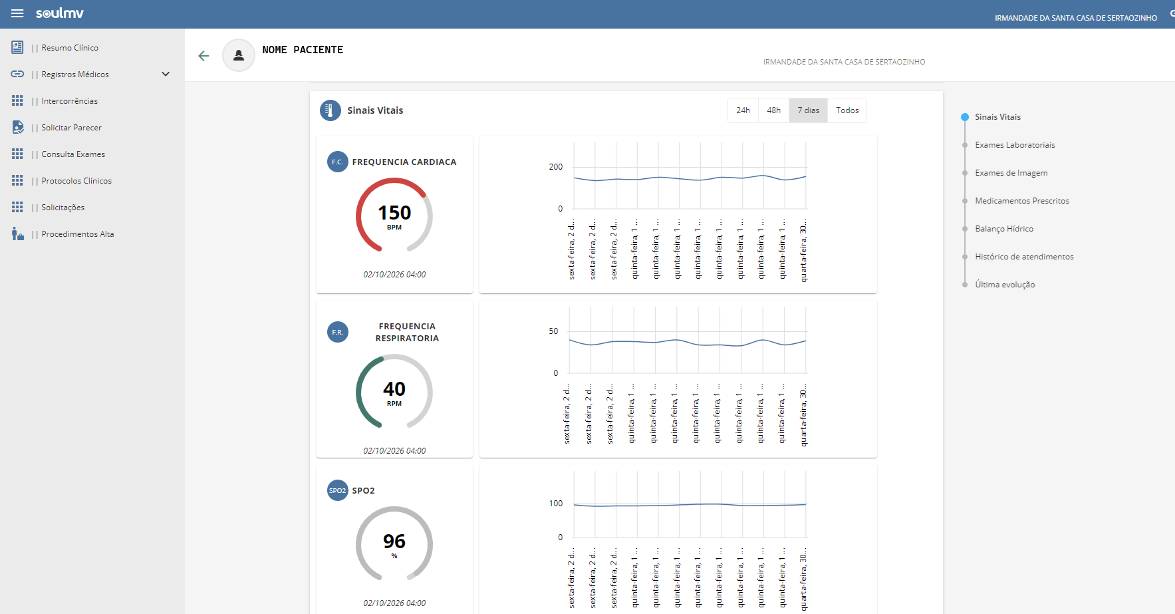Click the Protocolos Clínicos grid icon
This screenshot has width=1175, height=614.
[17, 180]
